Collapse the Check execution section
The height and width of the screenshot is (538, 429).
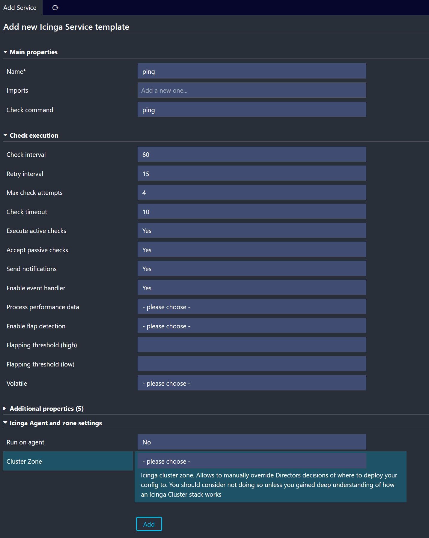34,136
